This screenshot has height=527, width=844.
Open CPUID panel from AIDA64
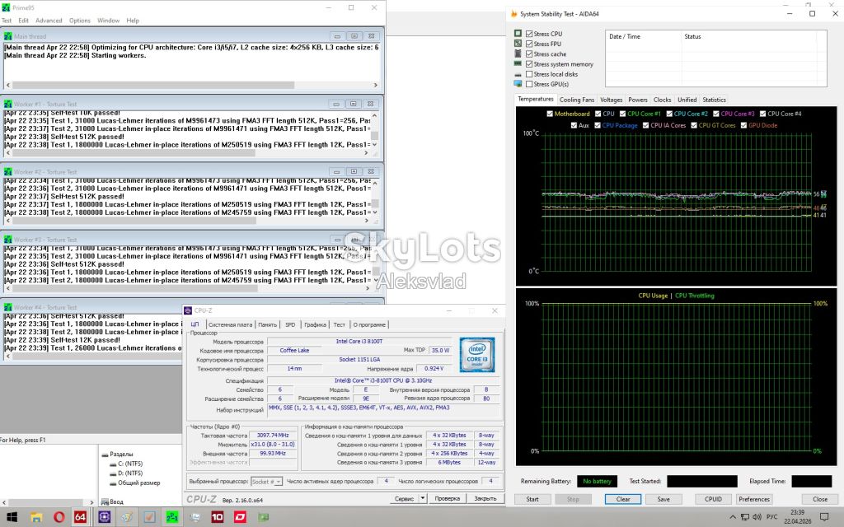[x=713, y=499]
